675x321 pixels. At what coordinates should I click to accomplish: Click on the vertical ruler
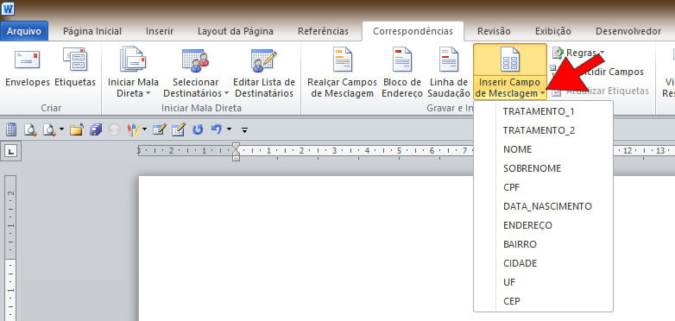click(x=10, y=248)
